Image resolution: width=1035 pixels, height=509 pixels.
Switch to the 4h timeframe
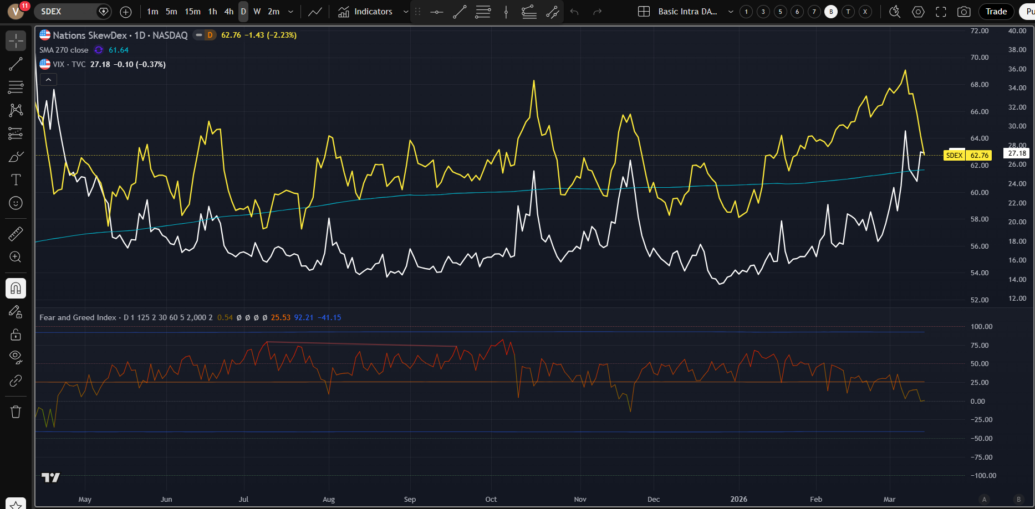point(228,12)
